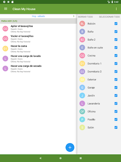The height and width of the screenshot is (162, 121).
Task: Open the hamburger navigation menu
Action: pyautogui.click(x=6, y=9)
